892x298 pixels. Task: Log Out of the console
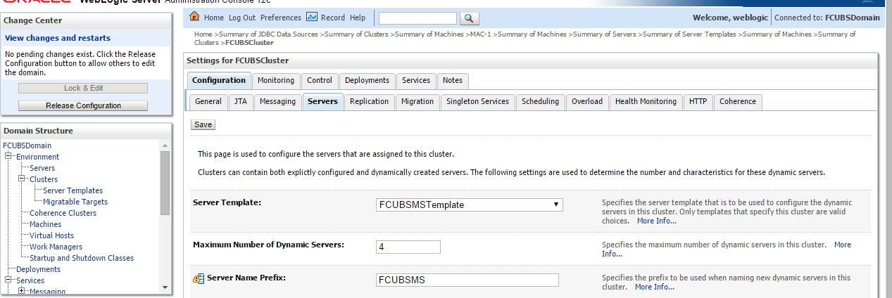242,18
